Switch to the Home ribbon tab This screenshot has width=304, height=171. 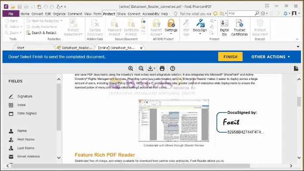click(25, 14)
